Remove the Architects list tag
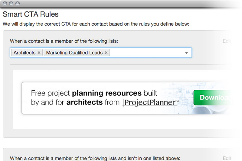The width and height of the screenshot is (242, 161). point(39,53)
